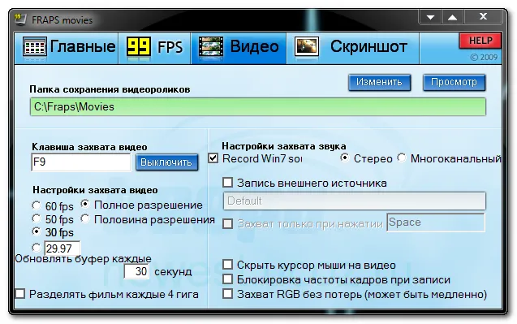Click the 29.97 custom fps input field

pyautogui.click(x=62, y=248)
